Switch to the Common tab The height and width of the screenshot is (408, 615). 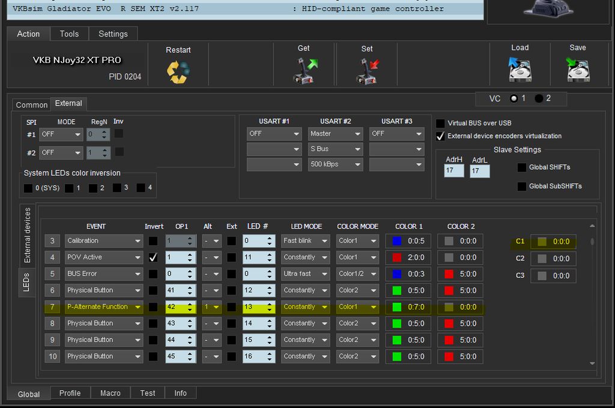click(x=31, y=105)
